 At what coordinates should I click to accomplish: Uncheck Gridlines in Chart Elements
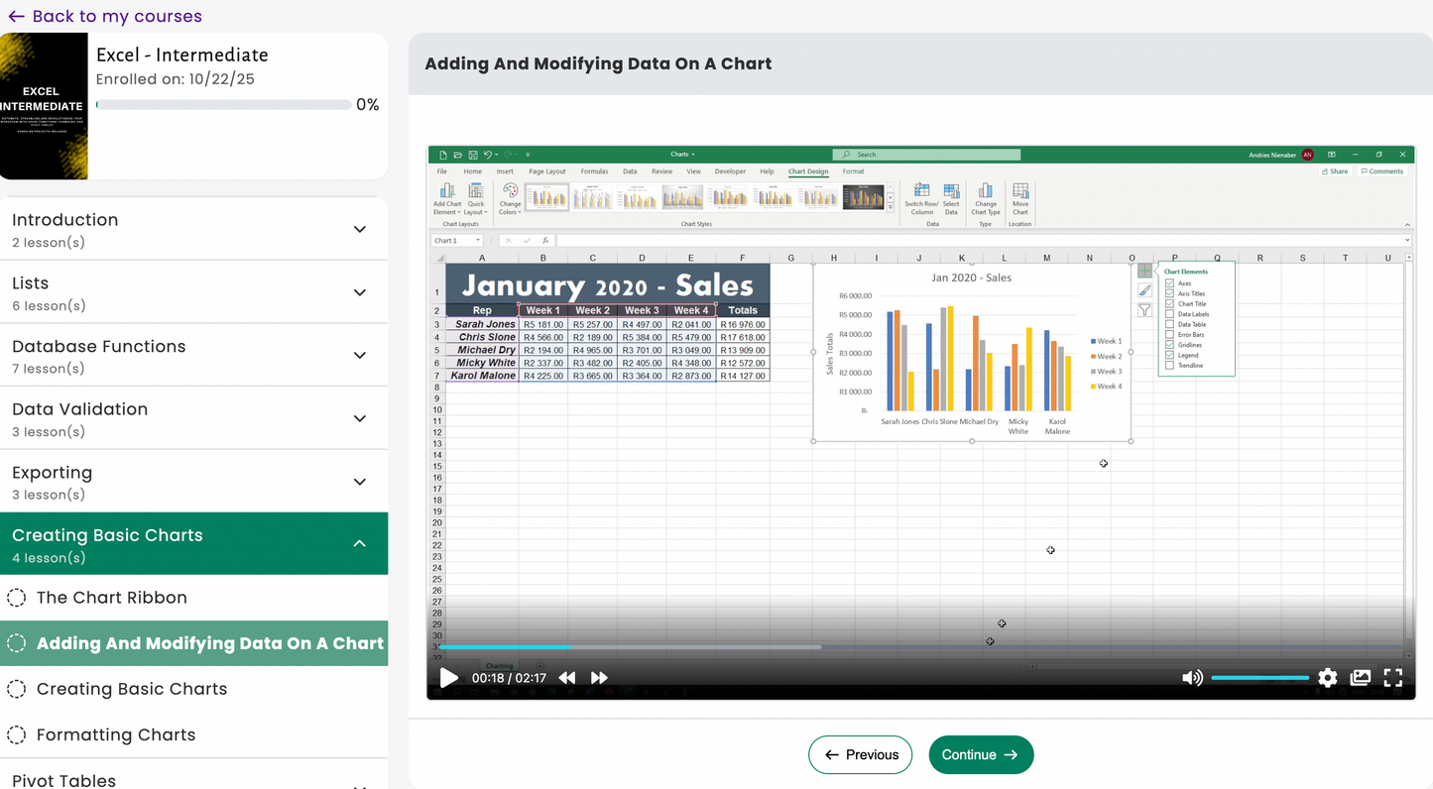click(1169, 344)
